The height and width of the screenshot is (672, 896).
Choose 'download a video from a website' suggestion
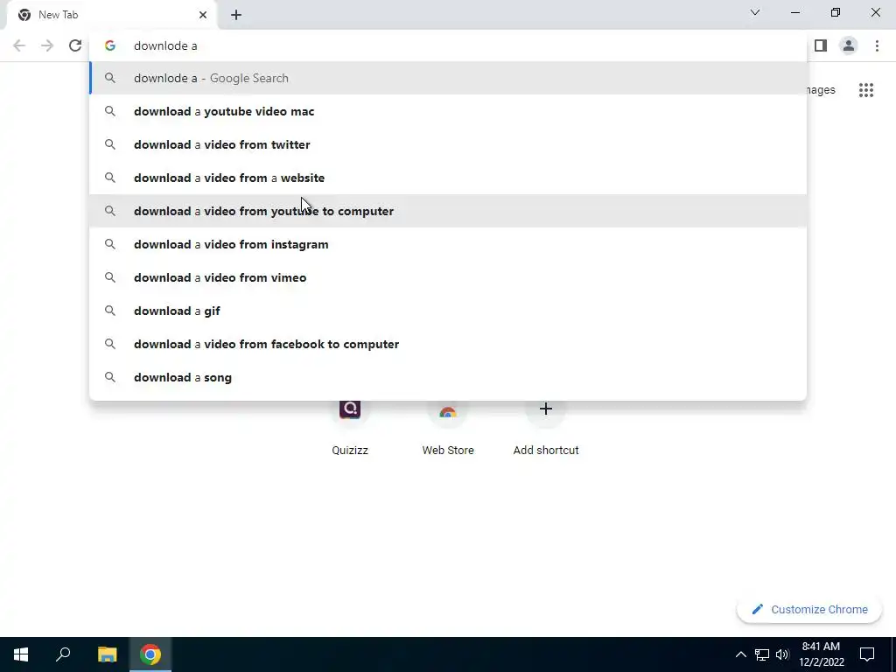coord(448,178)
